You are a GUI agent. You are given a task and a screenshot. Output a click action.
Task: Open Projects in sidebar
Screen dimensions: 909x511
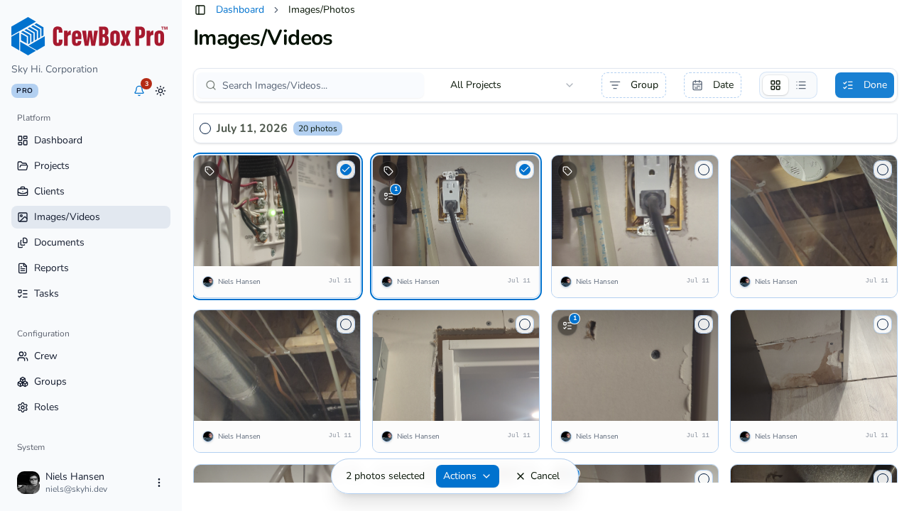point(91,166)
